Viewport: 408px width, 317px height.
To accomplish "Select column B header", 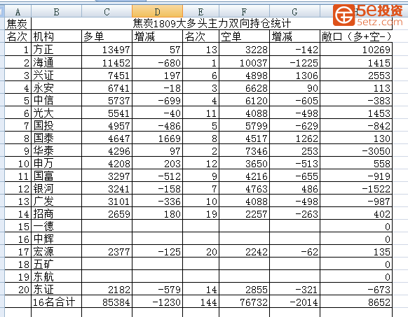I will coord(57,12).
